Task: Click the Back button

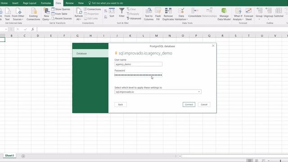Action: point(121,104)
